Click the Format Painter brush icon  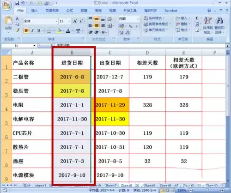pos(18,30)
